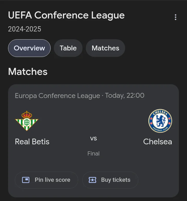The width and height of the screenshot is (187, 201).
Task: Open the Real Betis team name
Action: click(x=32, y=142)
